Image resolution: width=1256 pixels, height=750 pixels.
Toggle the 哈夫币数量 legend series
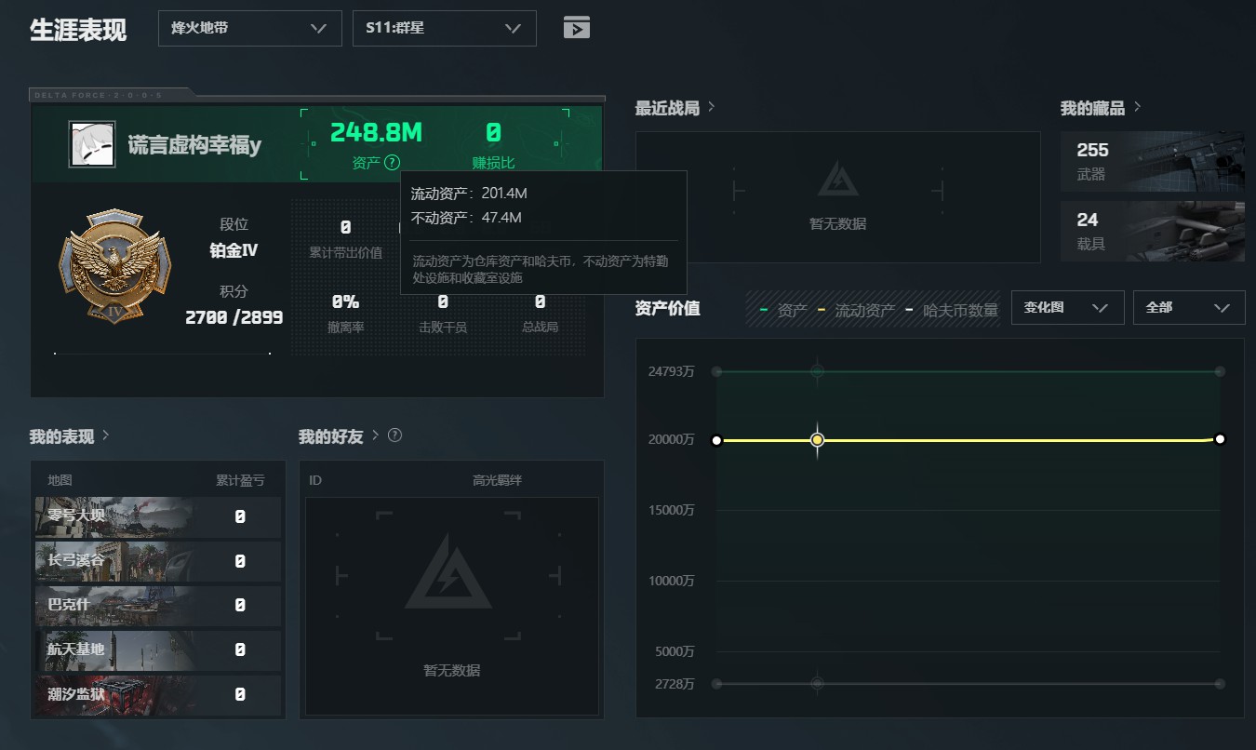(x=952, y=311)
